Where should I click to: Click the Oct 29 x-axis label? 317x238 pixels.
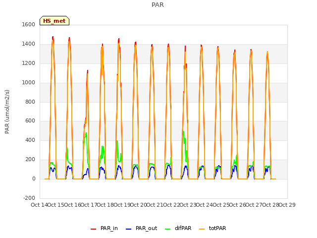(x=287, y=205)
